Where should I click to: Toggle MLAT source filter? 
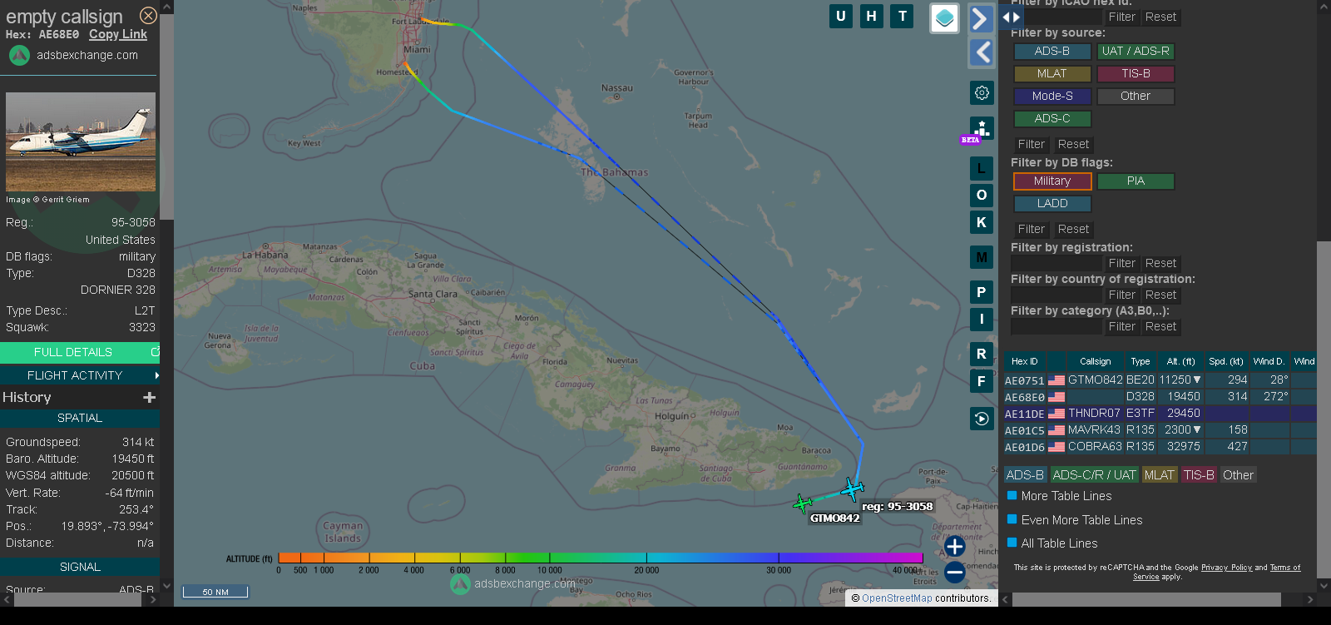(1052, 74)
